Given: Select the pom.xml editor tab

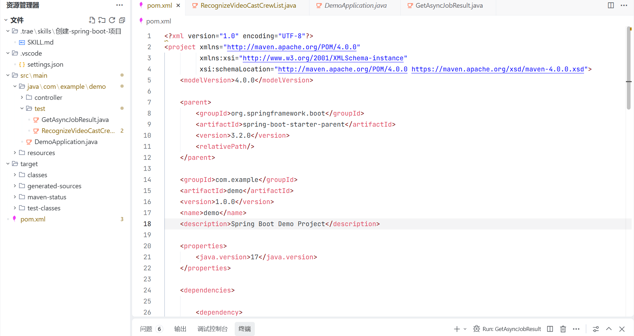Looking at the screenshot, I should 159,5.
